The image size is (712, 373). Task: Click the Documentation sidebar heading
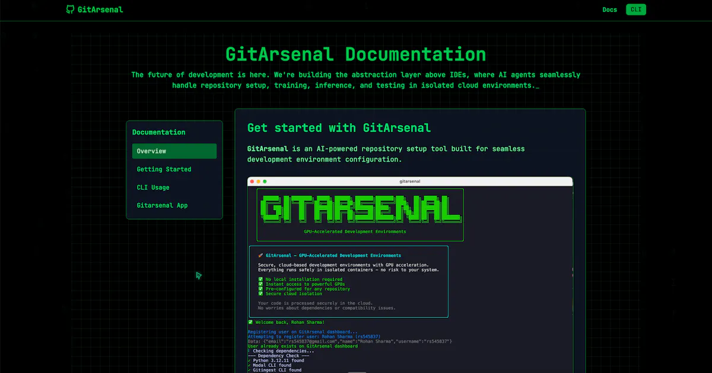point(158,132)
